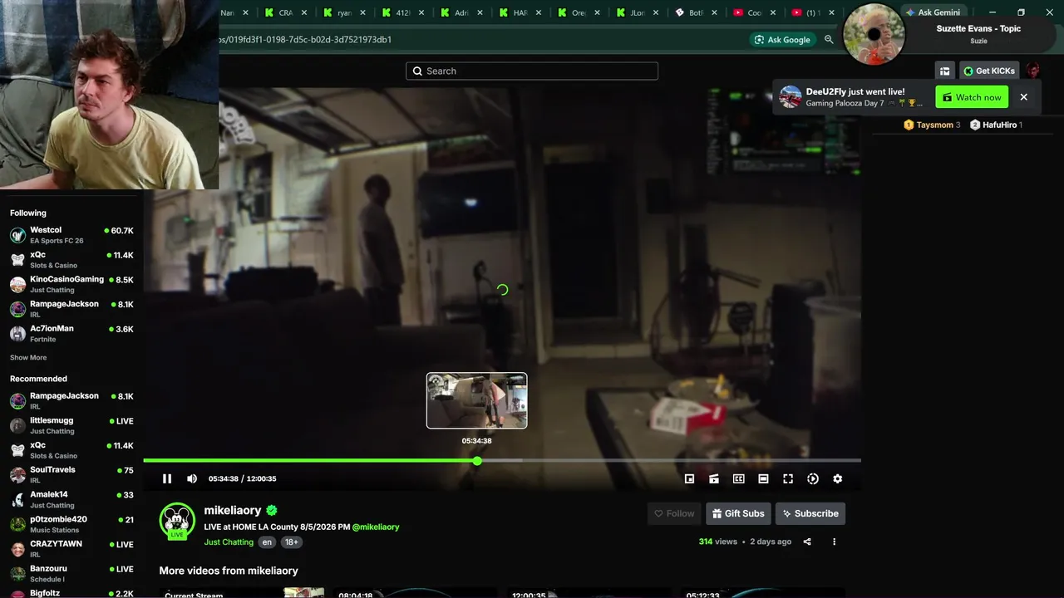Screen dimensions: 1064x598
Task: Close the Ore browser tab
Action: tap(598, 12)
